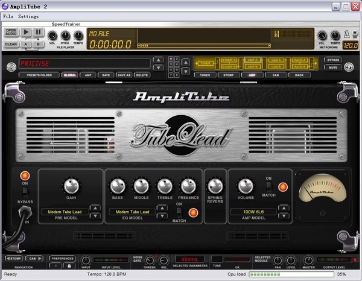This screenshot has width=362, height=281.
Task: Switch to the STOMP module tab
Action: click(229, 75)
